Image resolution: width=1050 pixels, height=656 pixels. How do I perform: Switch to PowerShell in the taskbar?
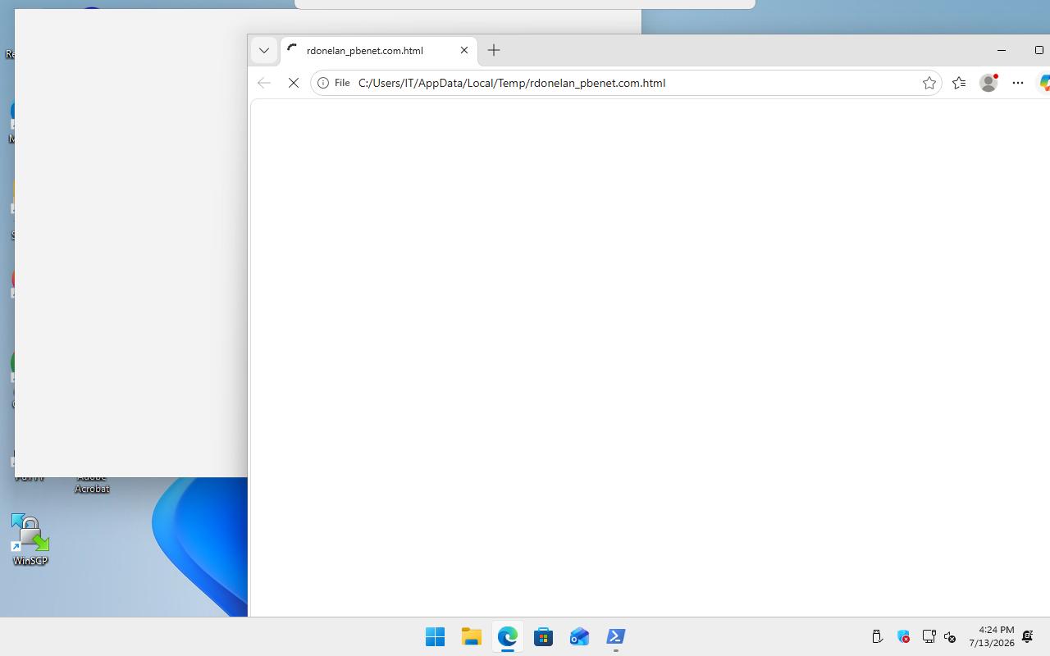615,636
